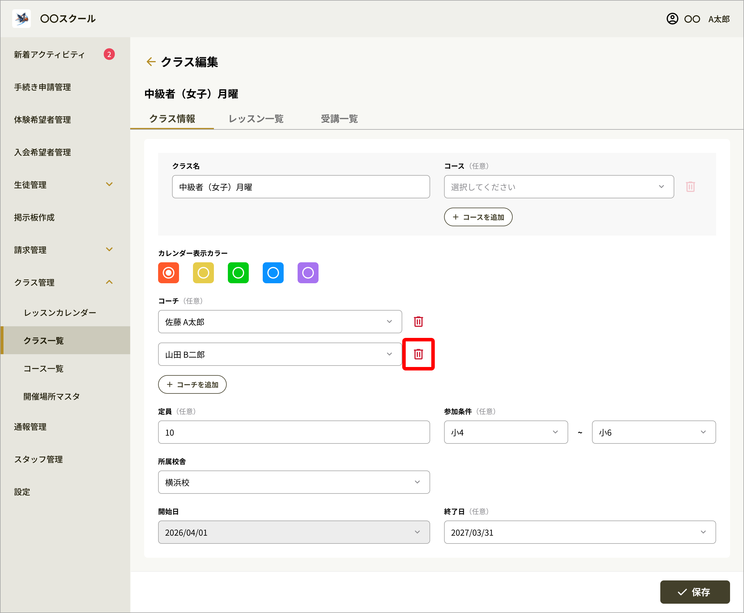Open the コース selection dropdown
Viewport: 744px width, 613px height.
[559, 187]
